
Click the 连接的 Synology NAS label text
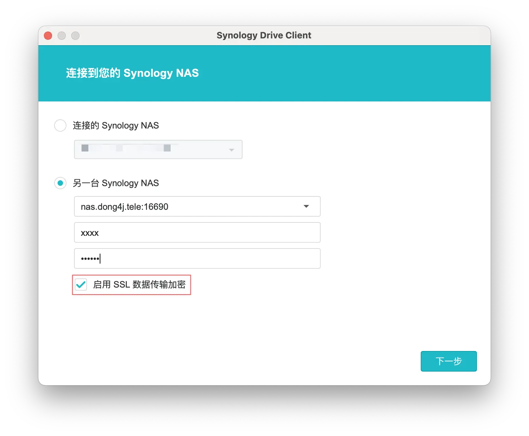116,125
